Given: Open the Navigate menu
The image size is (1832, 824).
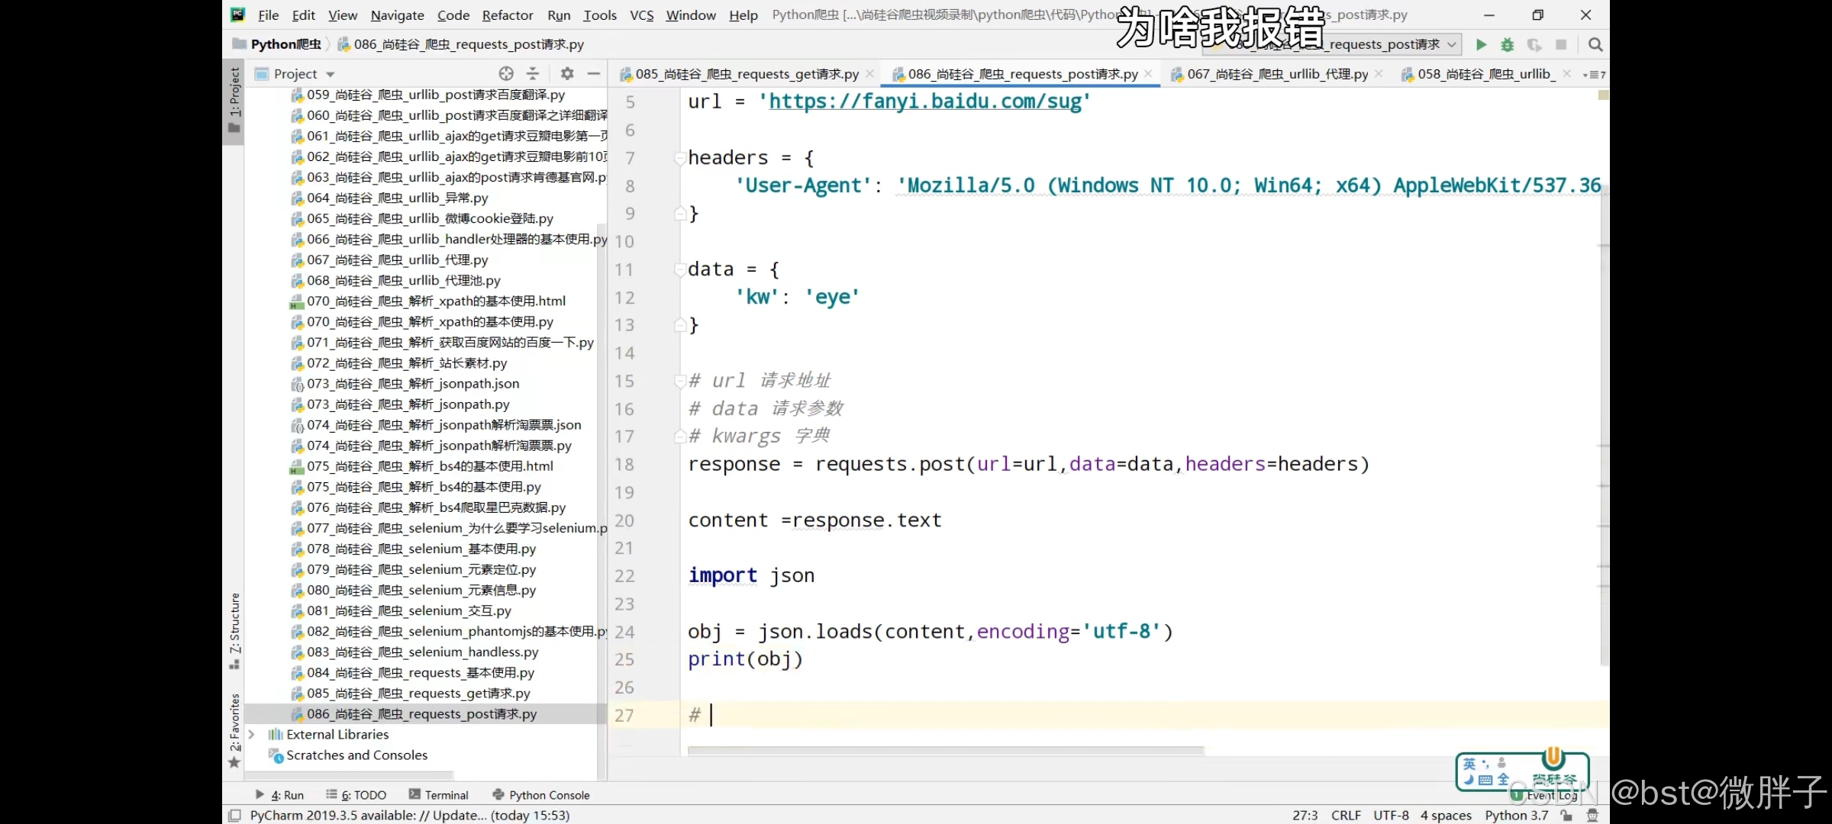Looking at the screenshot, I should pos(397,15).
